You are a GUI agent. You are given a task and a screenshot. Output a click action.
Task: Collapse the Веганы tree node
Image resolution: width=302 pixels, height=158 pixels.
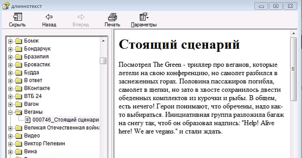pos(10,112)
